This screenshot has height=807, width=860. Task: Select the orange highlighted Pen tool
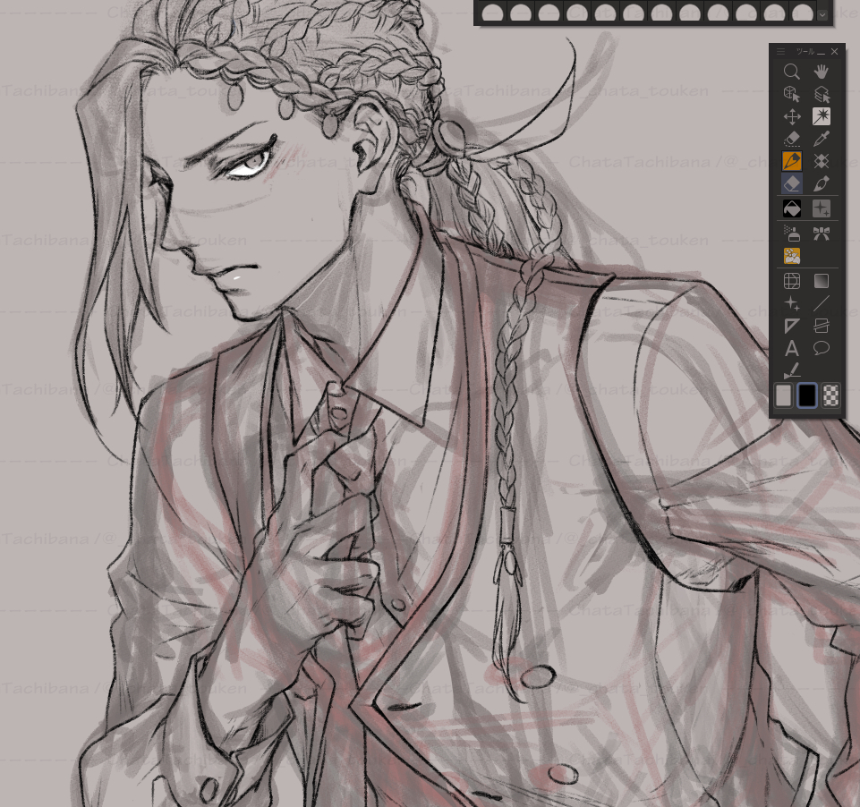792,161
